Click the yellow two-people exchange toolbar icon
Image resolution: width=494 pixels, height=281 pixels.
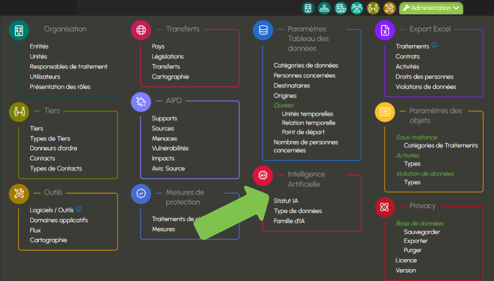click(373, 8)
